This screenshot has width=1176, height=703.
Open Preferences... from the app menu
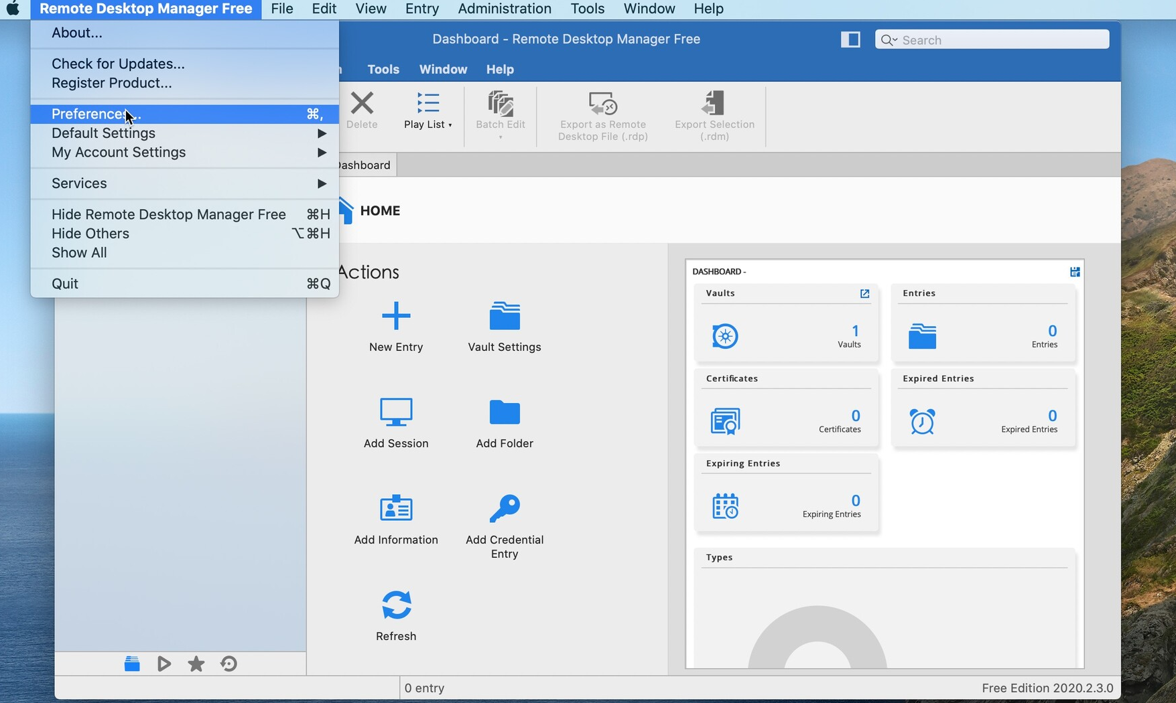184,114
